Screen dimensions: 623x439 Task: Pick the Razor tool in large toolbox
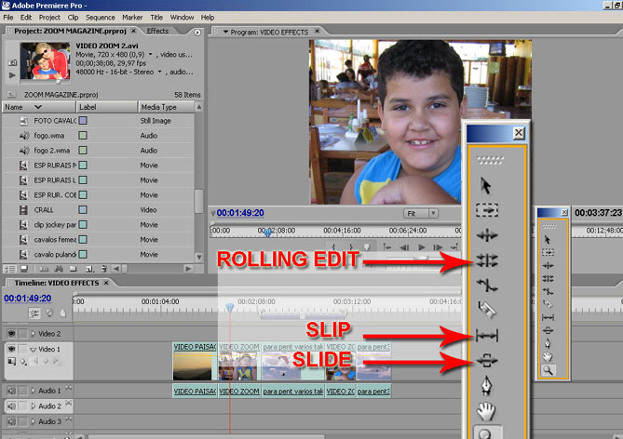click(487, 309)
